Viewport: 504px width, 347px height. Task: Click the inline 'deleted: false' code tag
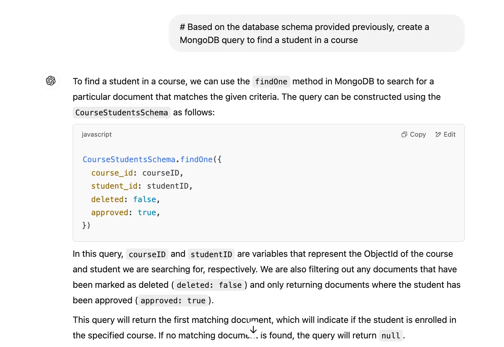coord(209,285)
